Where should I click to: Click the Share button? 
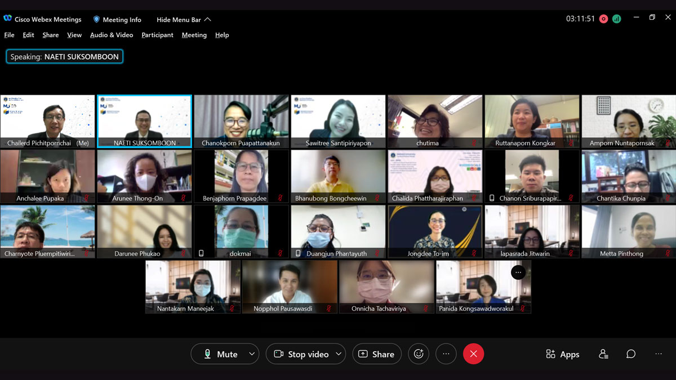point(376,354)
